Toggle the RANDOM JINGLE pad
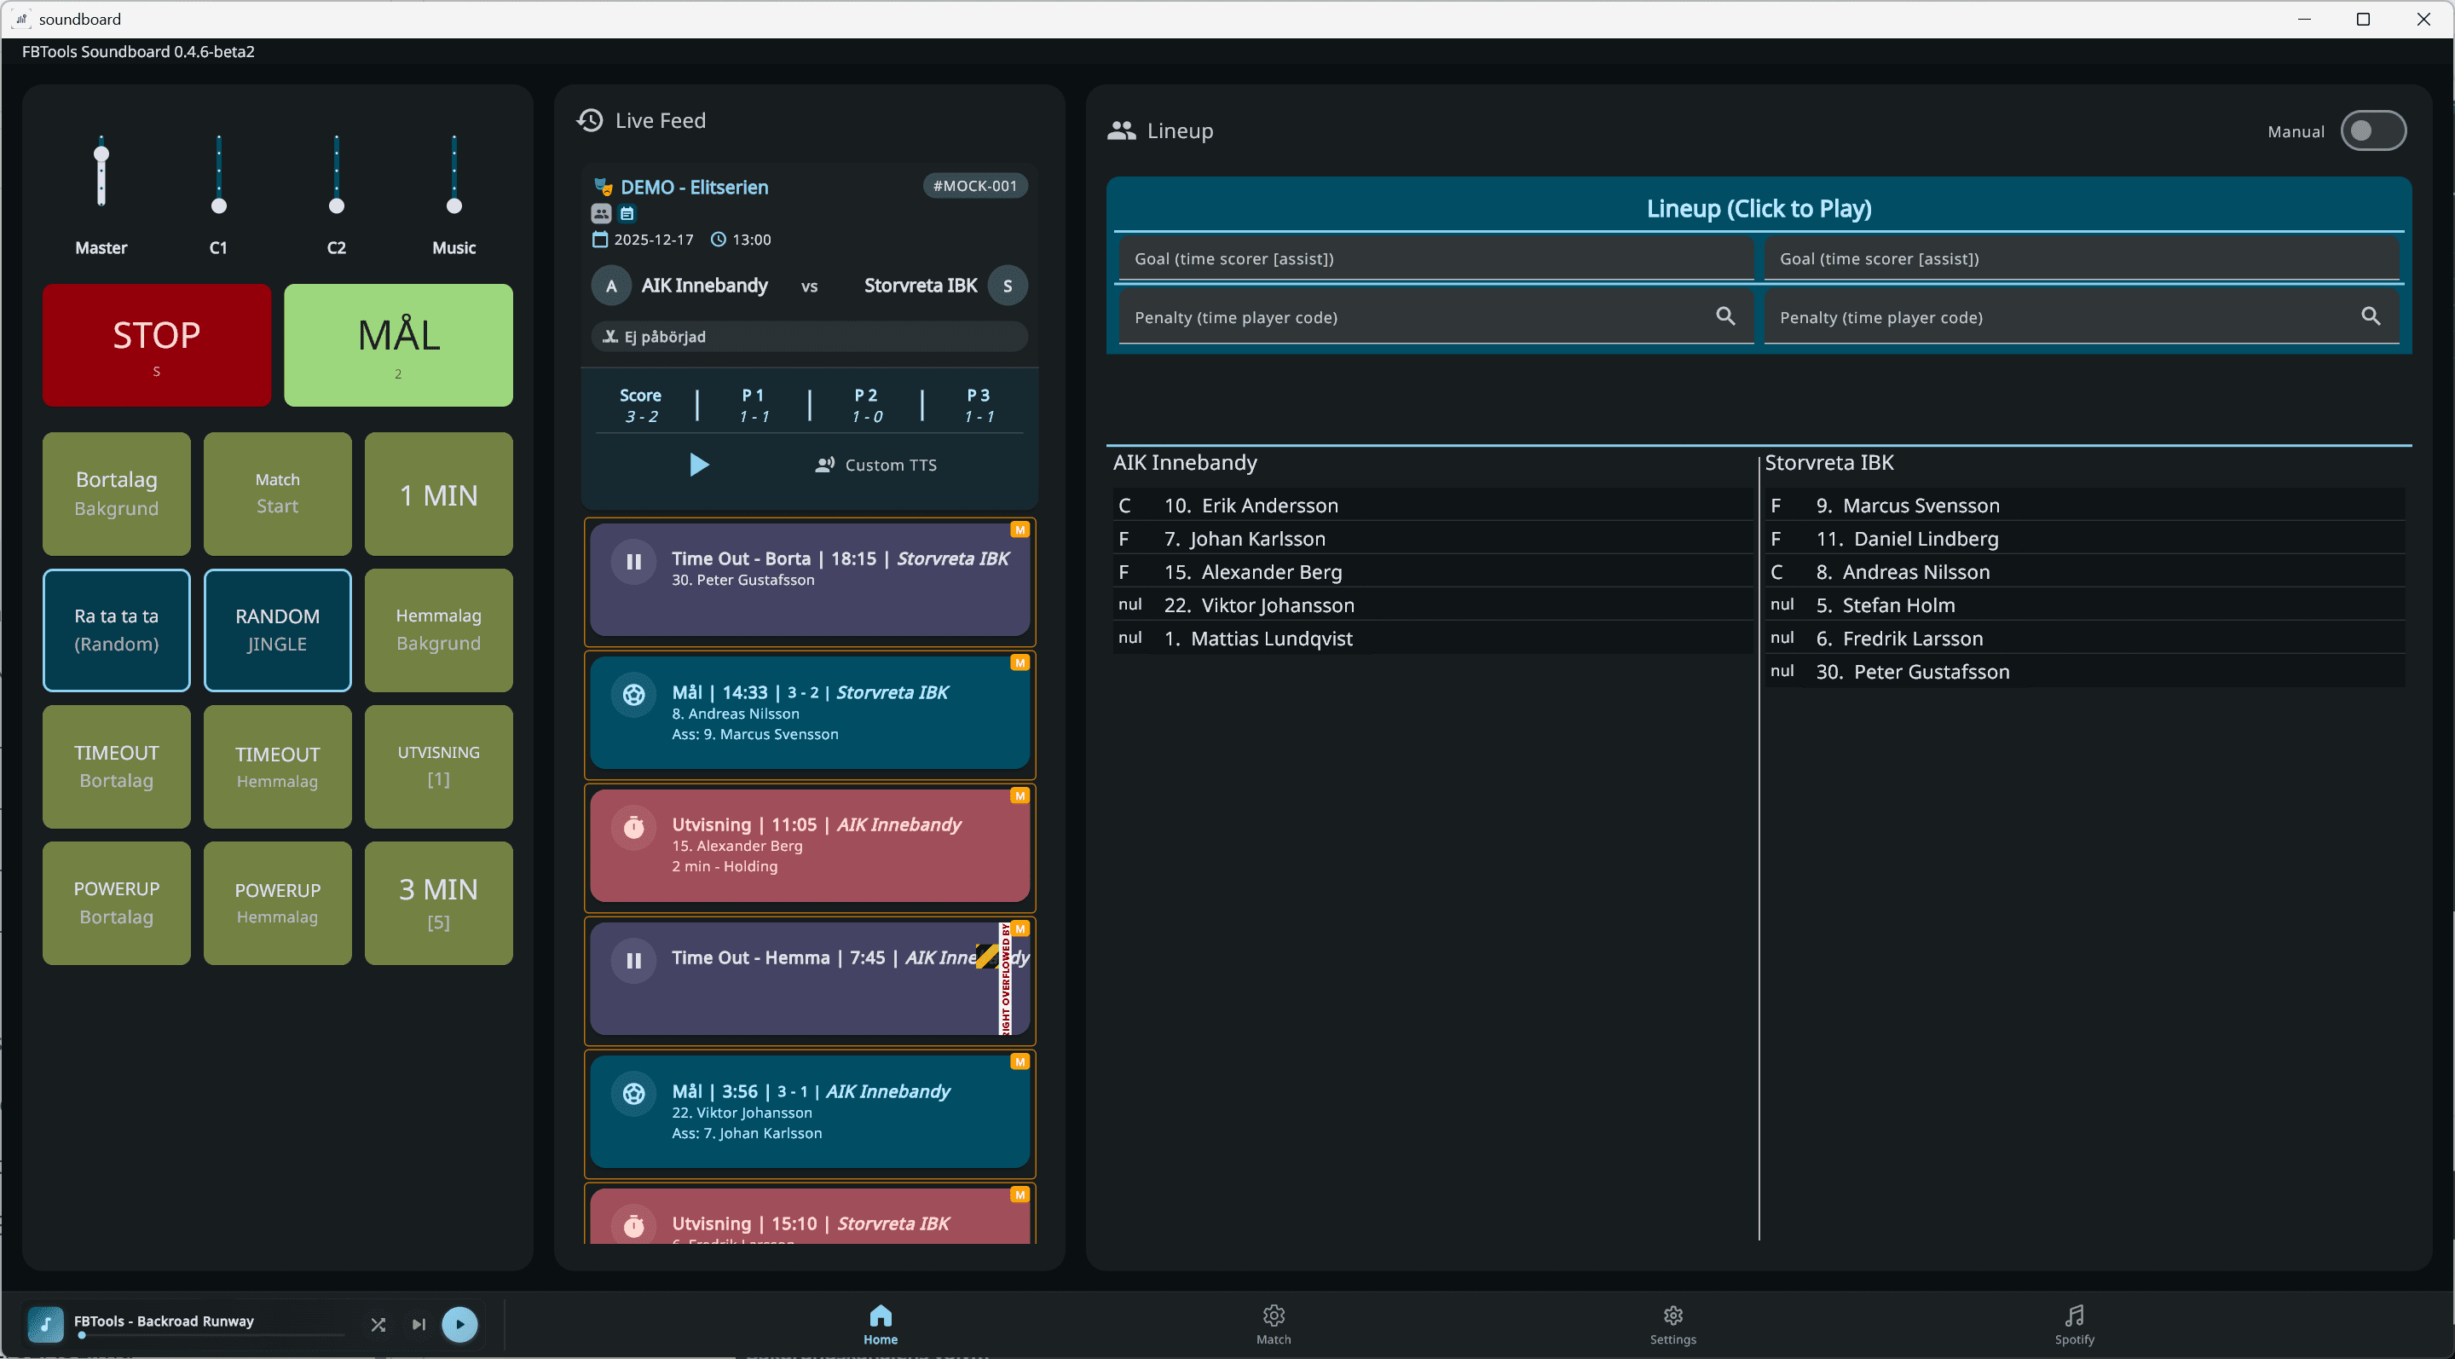Image resolution: width=2455 pixels, height=1359 pixels. pos(276,630)
